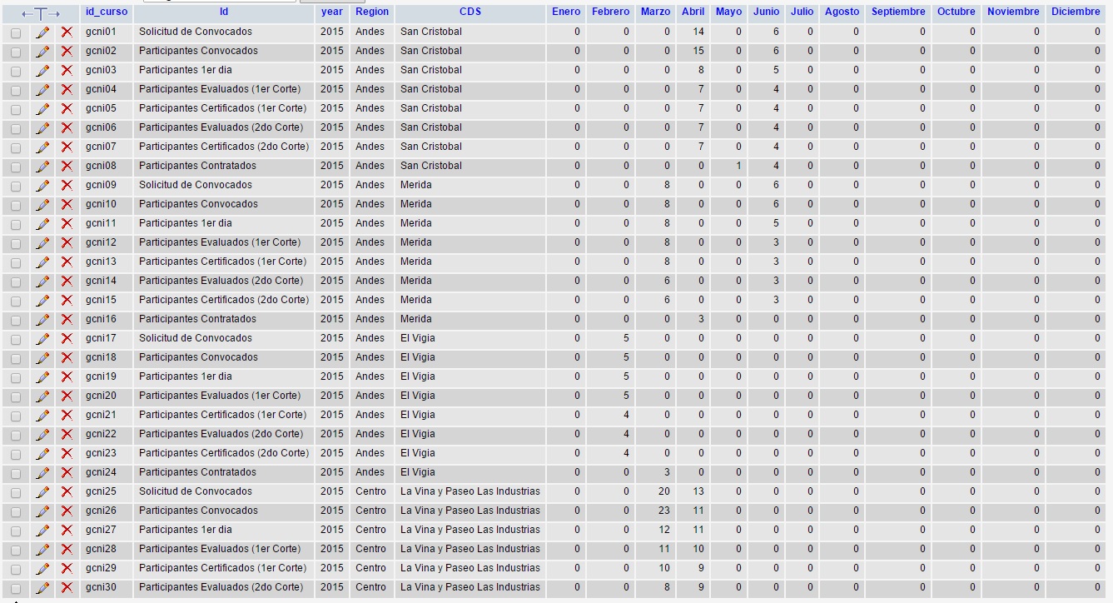Toggle full texts arrows icon in header
This screenshot has height=603, width=1113.
point(41,13)
